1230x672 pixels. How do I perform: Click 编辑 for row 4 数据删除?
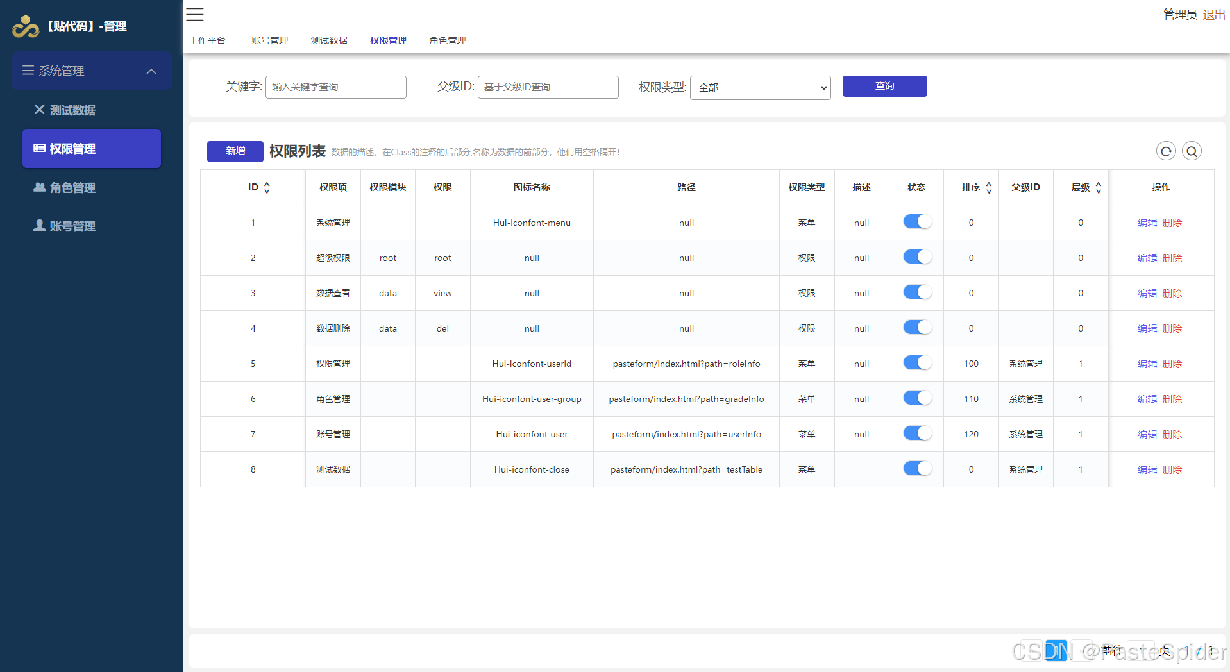pos(1147,328)
